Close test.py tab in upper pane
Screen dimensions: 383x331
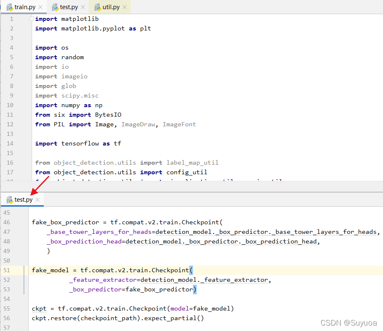83,7
